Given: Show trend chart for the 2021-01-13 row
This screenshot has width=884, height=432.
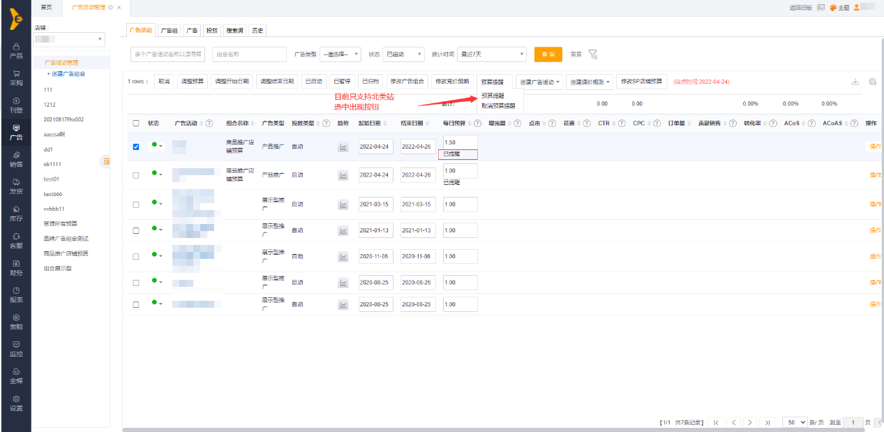Looking at the screenshot, I should [x=343, y=230].
